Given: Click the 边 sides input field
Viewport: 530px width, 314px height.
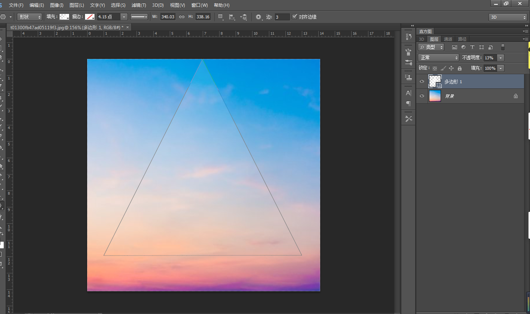Looking at the screenshot, I should (x=282, y=17).
